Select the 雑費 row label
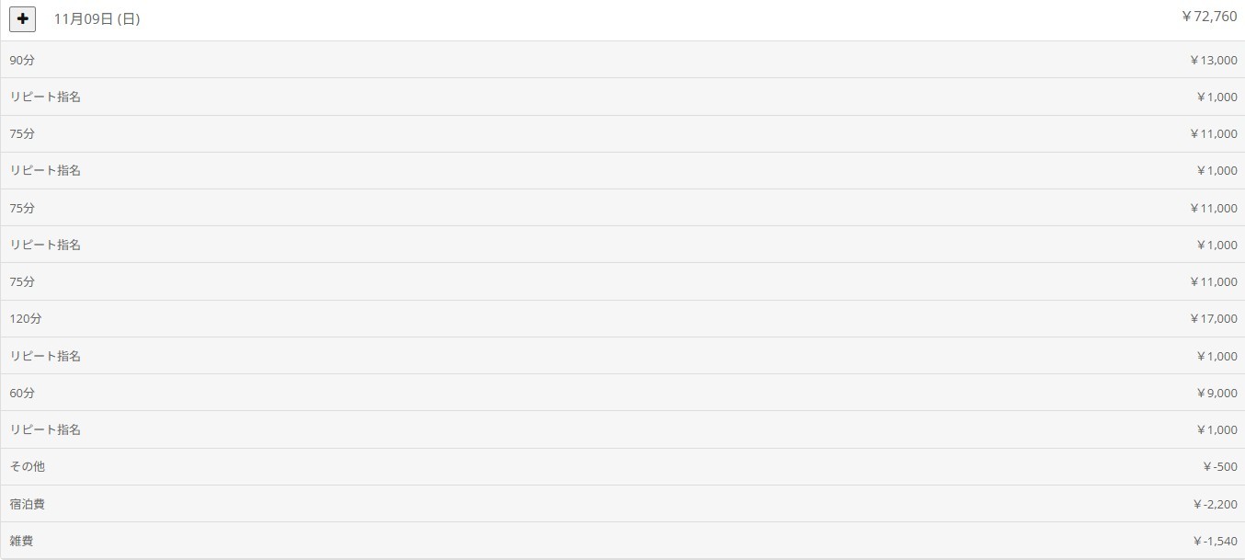This screenshot has height=560, width=1245. [22, 541]
